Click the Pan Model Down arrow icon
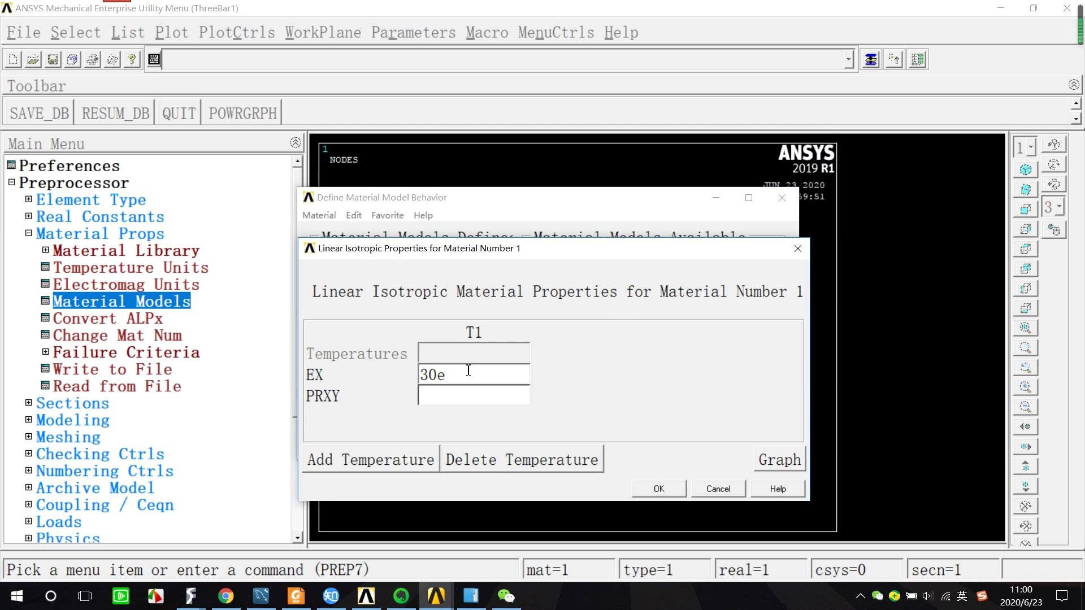The height and width of the screenshot is (610, 1085). [1026, 486]
